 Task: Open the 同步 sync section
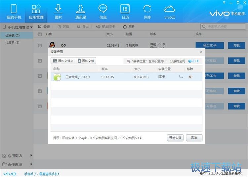coord(147,12)
